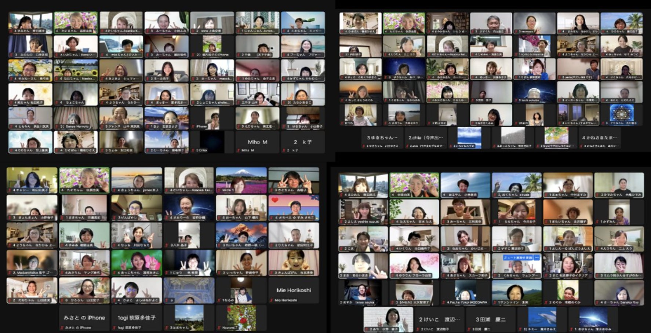Click muted mic icon on Sanae Nomoto tile

pos(57,127)
